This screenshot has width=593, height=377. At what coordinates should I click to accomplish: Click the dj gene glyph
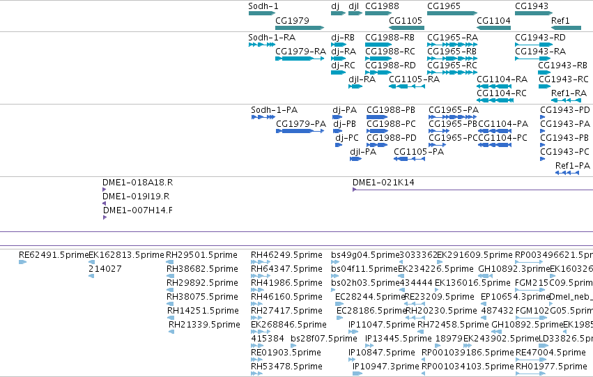338,13
